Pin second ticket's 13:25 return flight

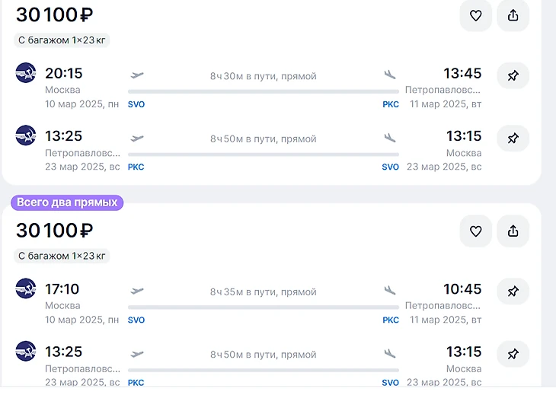513,353
